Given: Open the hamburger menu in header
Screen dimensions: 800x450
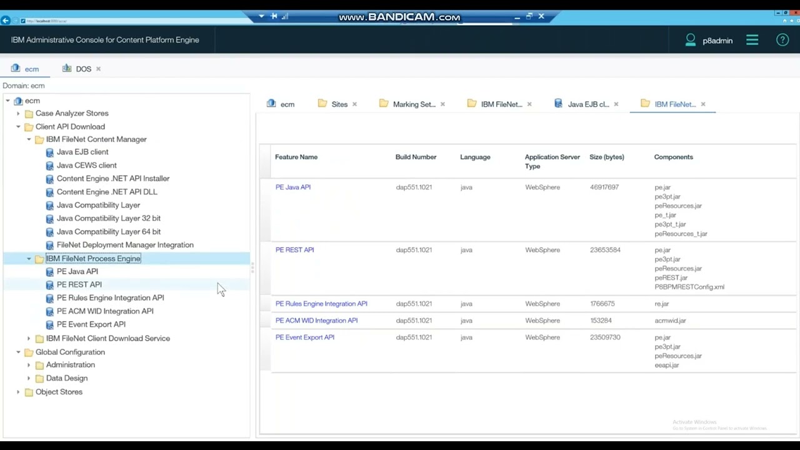Looking at the screenshot, I should pos(752,40).
